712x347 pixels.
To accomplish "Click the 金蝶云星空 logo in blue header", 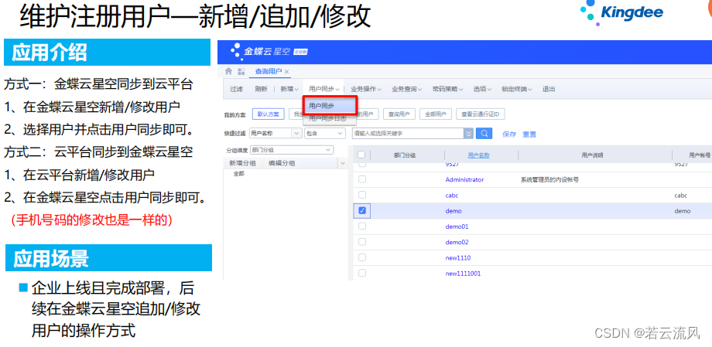I will tap(269, 51).
